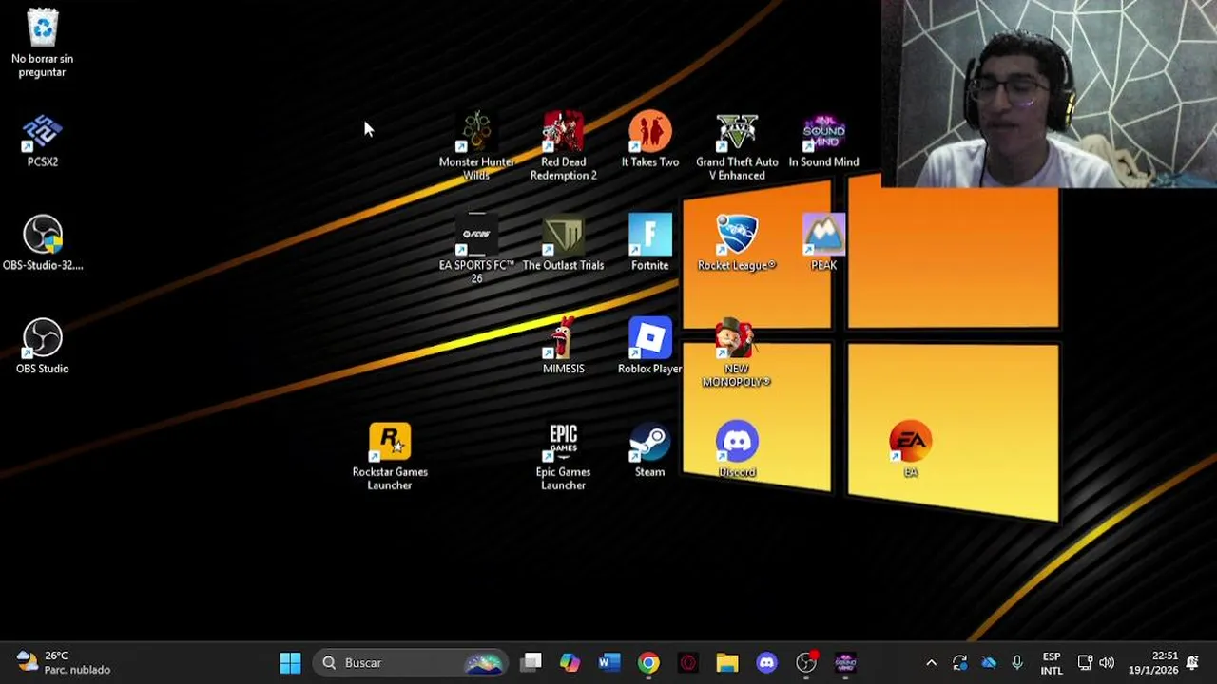Select the Epic Games Launcher shortcut
1217x684 pixels.
563,457
